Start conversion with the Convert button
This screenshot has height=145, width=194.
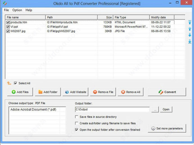tap(167, 92)
